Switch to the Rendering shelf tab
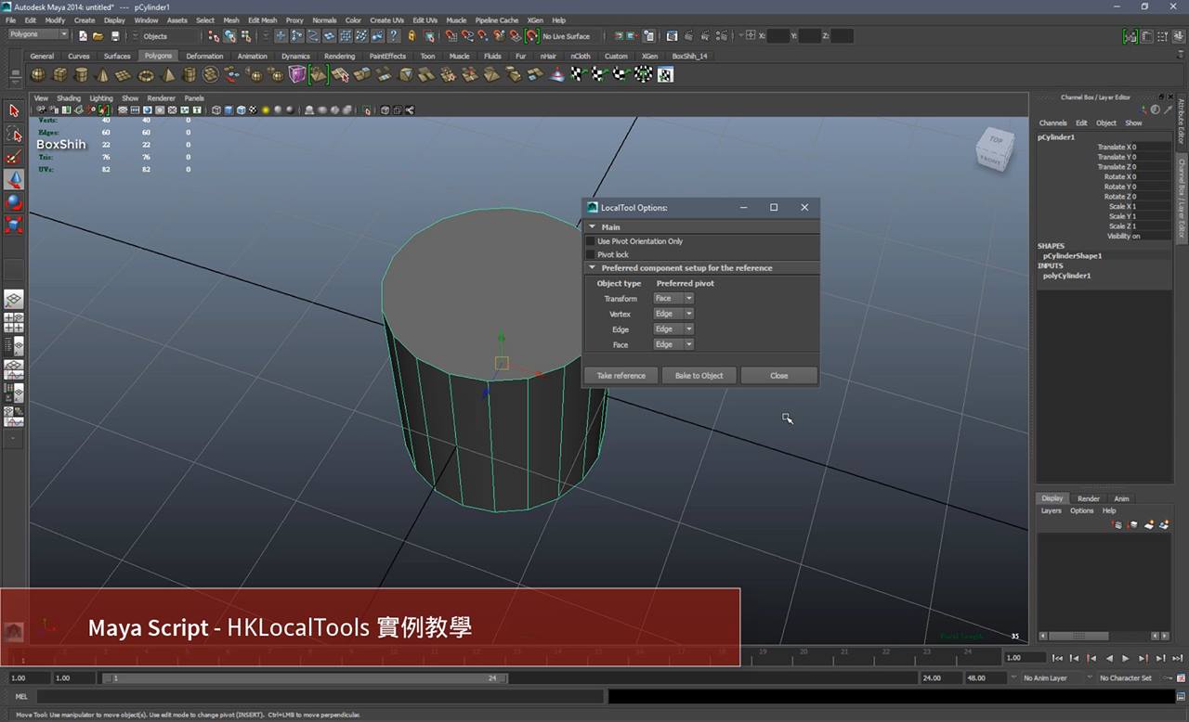Screen dimensions: 1189x722 [339, 56]
